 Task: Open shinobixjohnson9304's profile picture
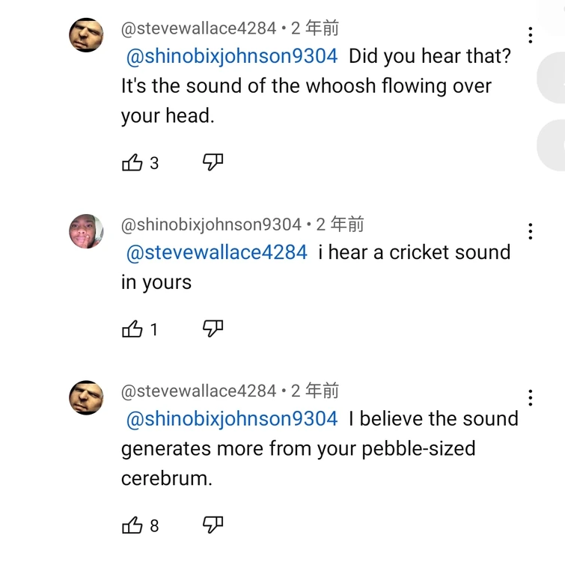coord(86,231)
